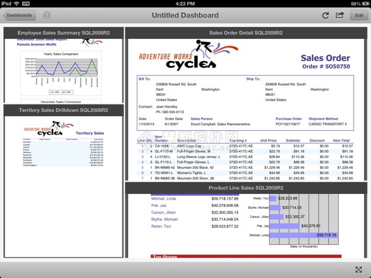Select Product Line Sales SQL2008R2 header

[x=246, y=188]
